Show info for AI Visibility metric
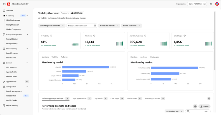This screenshot has width=221, height=115. click(51, 36)
